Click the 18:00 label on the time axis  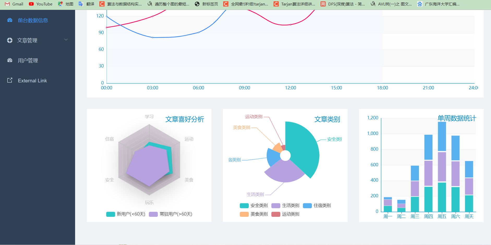tap(383, 88)
